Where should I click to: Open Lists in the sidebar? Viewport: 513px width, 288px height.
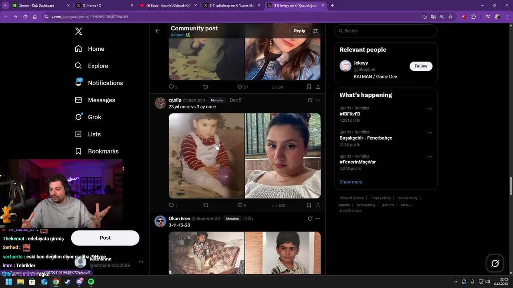pyautogui.click(x=88, y=134)
